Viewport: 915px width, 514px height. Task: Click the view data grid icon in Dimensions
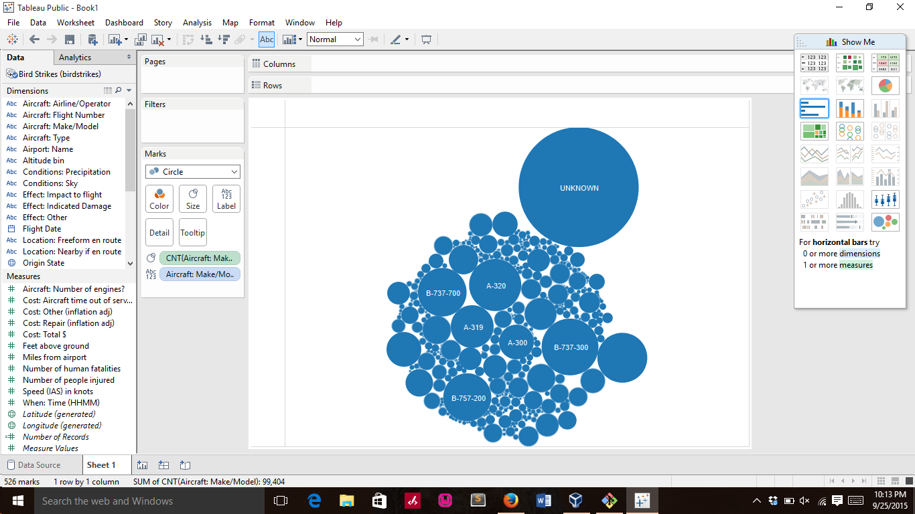coord(108,90)
